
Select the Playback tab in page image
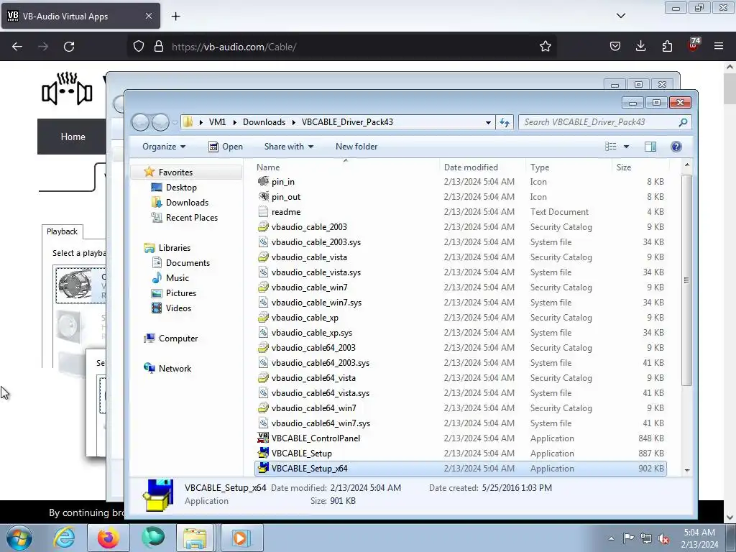tap(62, 231)
